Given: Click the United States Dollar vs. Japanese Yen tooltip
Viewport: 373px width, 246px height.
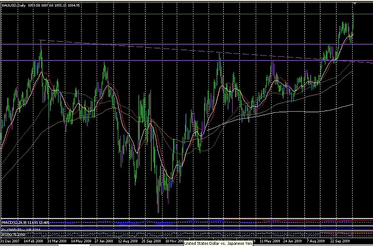Looking at the screenshot, I should 218,243.
